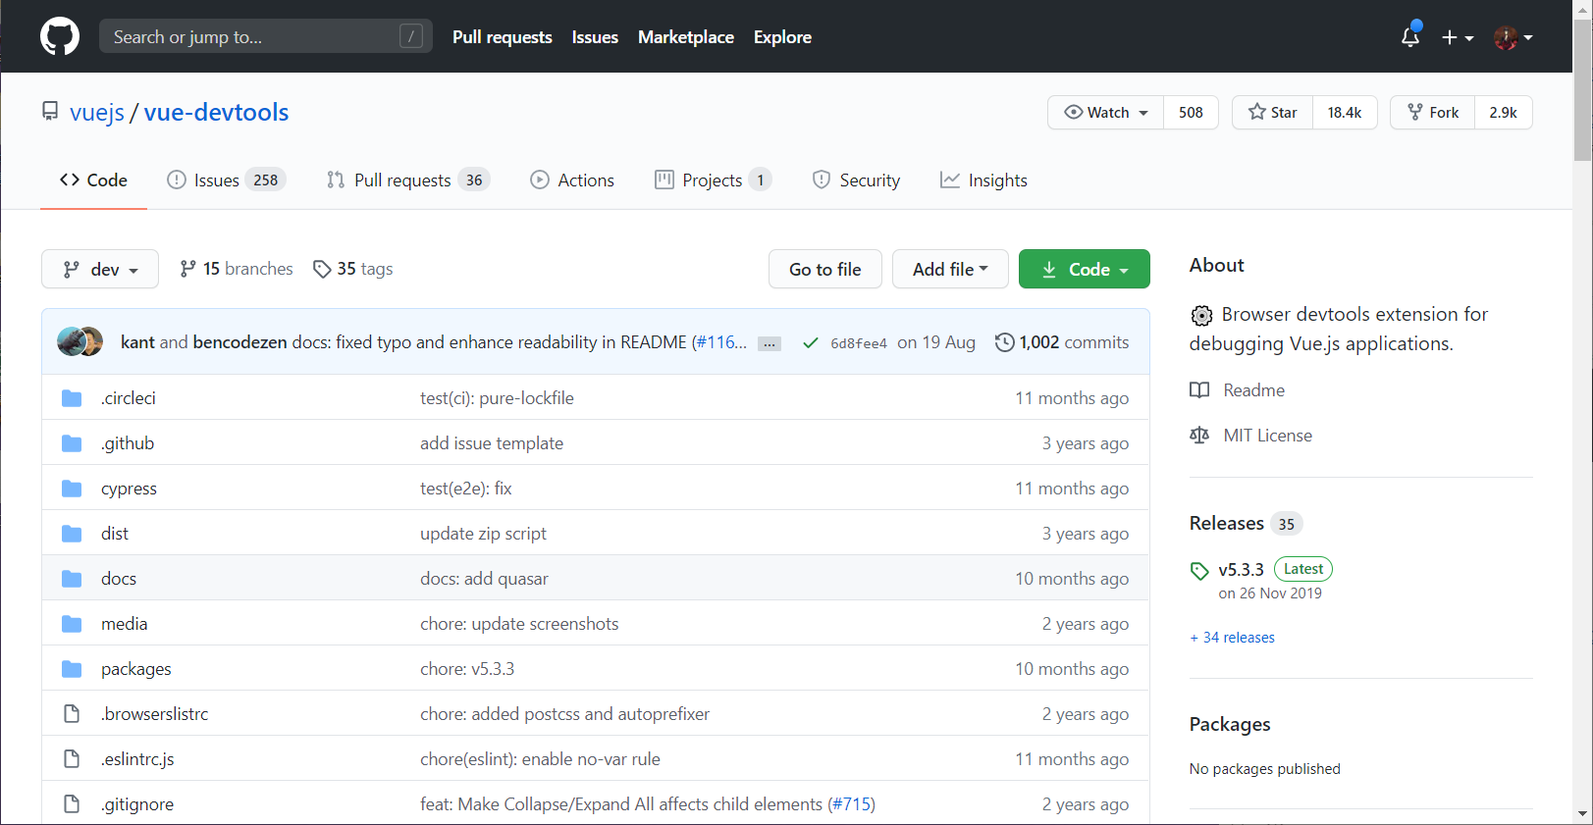
Task: Open the dist folder
Action: click(x=115, y=533)
